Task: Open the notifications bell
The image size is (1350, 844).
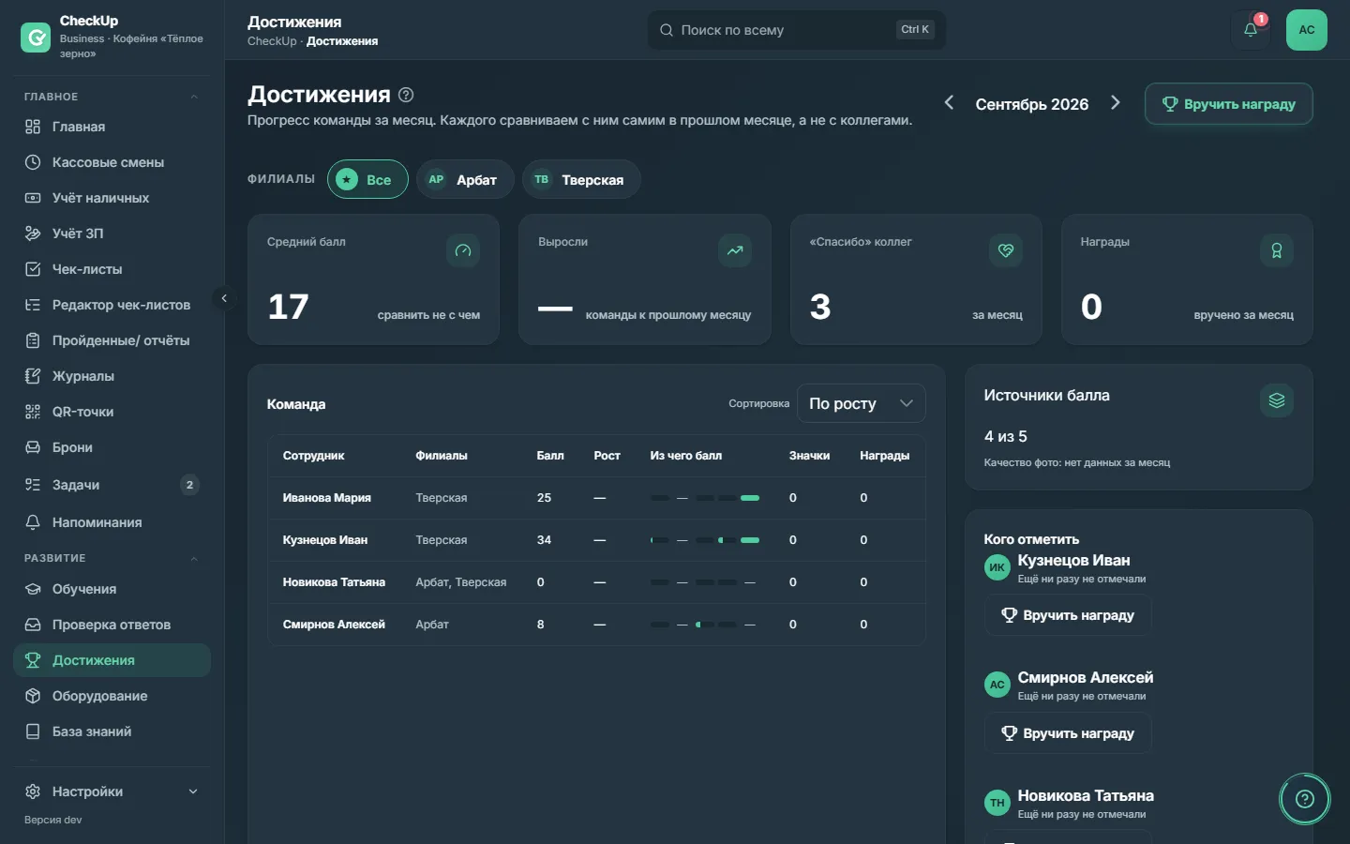Action: click(x=1251, y=30)
